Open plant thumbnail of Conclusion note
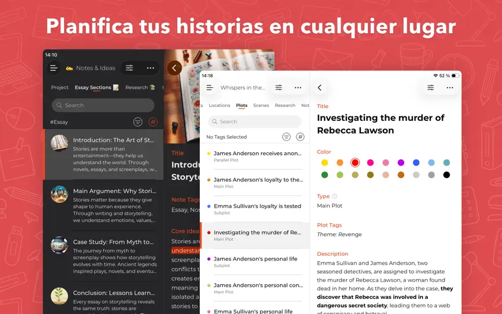Viewport: 502px width, 314px height. tap(59, 296)
